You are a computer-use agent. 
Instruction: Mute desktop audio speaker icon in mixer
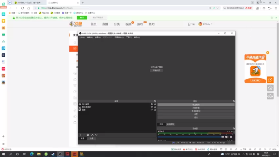click(x=226, y=137)
